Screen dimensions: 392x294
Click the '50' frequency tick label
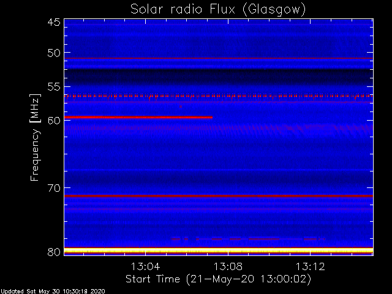point(54,53)
